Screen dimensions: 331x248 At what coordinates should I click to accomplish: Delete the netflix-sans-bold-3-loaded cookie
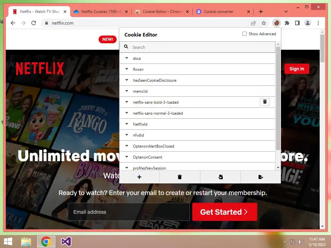point(265,102)
